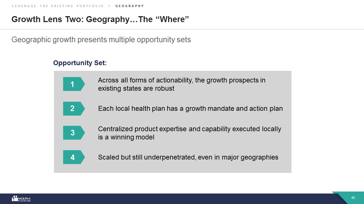Screen dimensions: 364x204
Task: Click the 'Scaled but still underpenetrated' statement
Action: click(x=188, y=157)
